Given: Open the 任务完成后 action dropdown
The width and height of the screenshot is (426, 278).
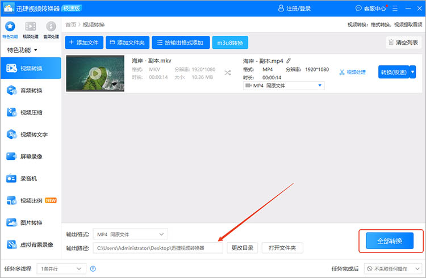Looking at the screenshot, I should pyautogui.click(x=393, y=269).
